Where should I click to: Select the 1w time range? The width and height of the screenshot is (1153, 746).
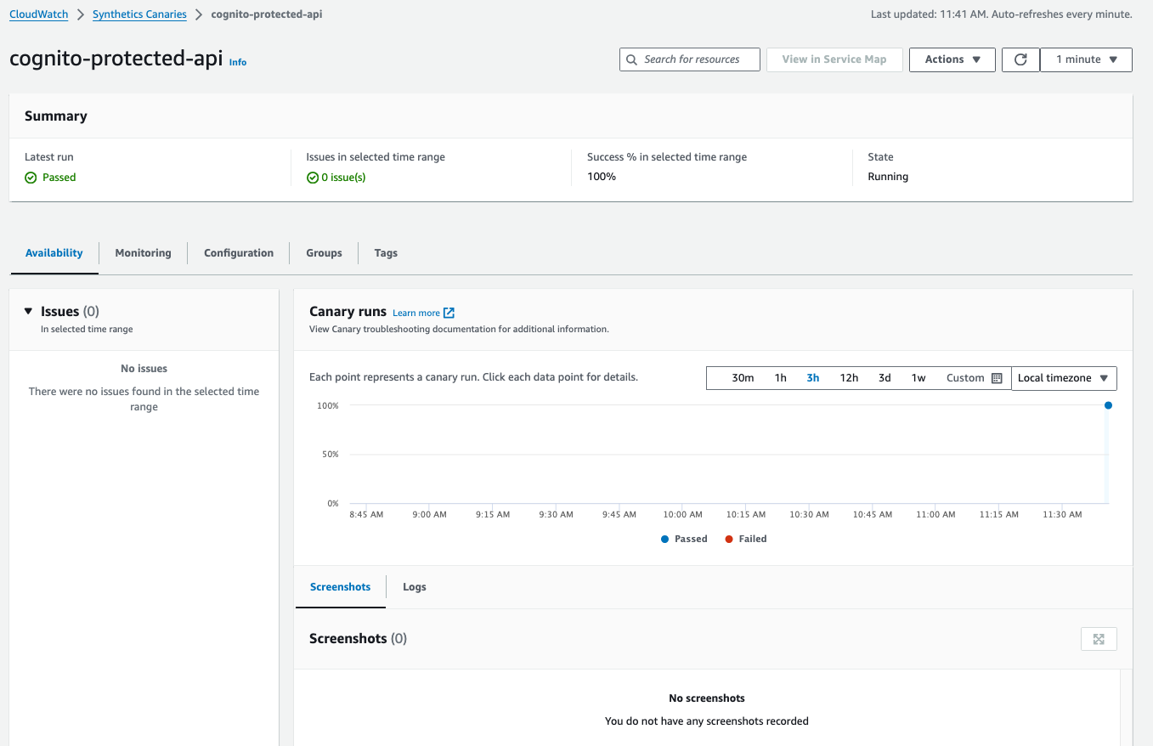pyautogui.click(x=918, y=377)
